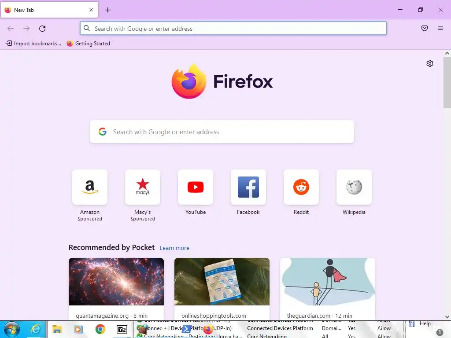
Task: Click the Google G icon in search box
Action: tap(102, 132)
